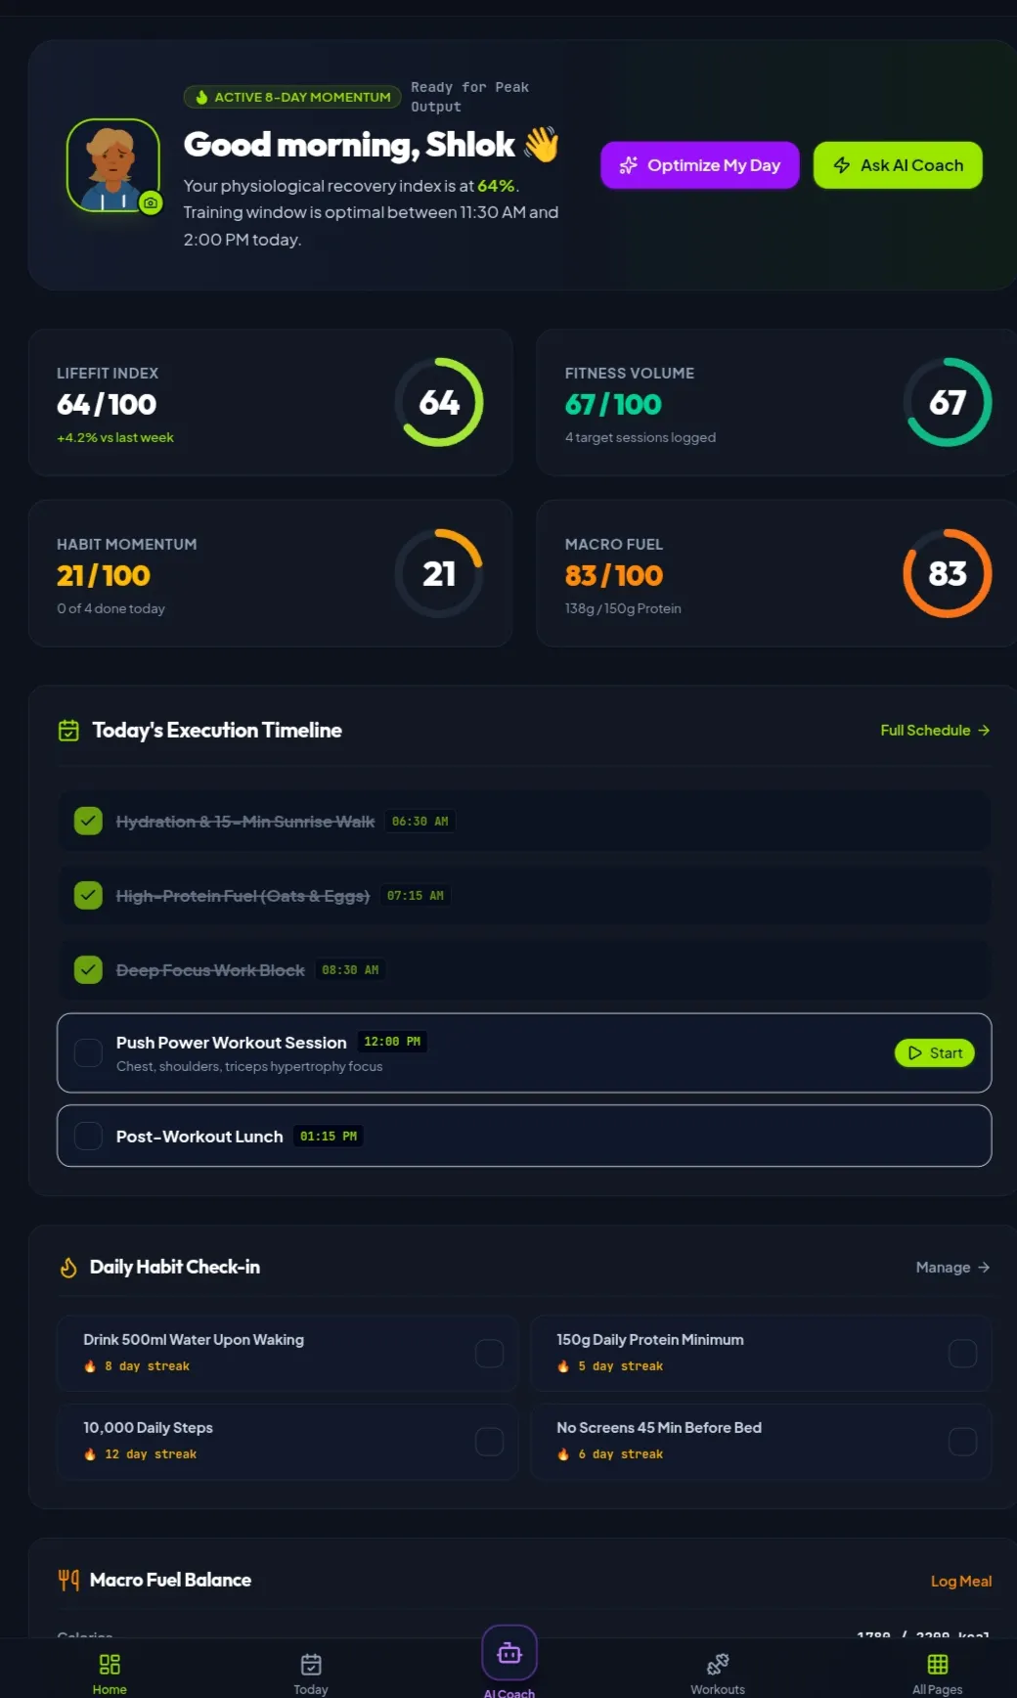Viewport: 1017px width, 1698px height.
Task: Check Push Power Workout Session task
Action: pos(88,1052)
